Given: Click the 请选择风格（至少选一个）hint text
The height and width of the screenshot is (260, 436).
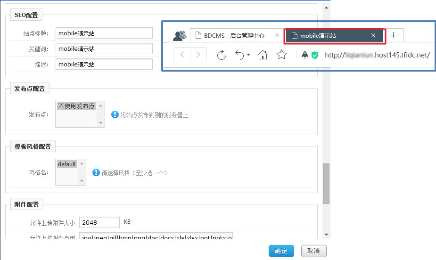Looking at the screenshot, I should point(135,173).
